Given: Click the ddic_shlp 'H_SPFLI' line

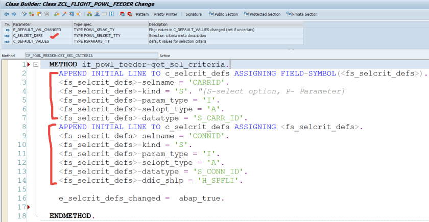Looking at the screenshot, I should tap(151, 181).
